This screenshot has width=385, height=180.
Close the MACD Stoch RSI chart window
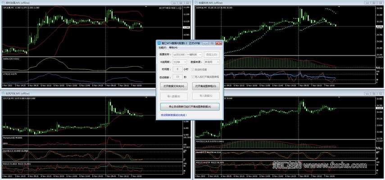click(x=380, y=94)
